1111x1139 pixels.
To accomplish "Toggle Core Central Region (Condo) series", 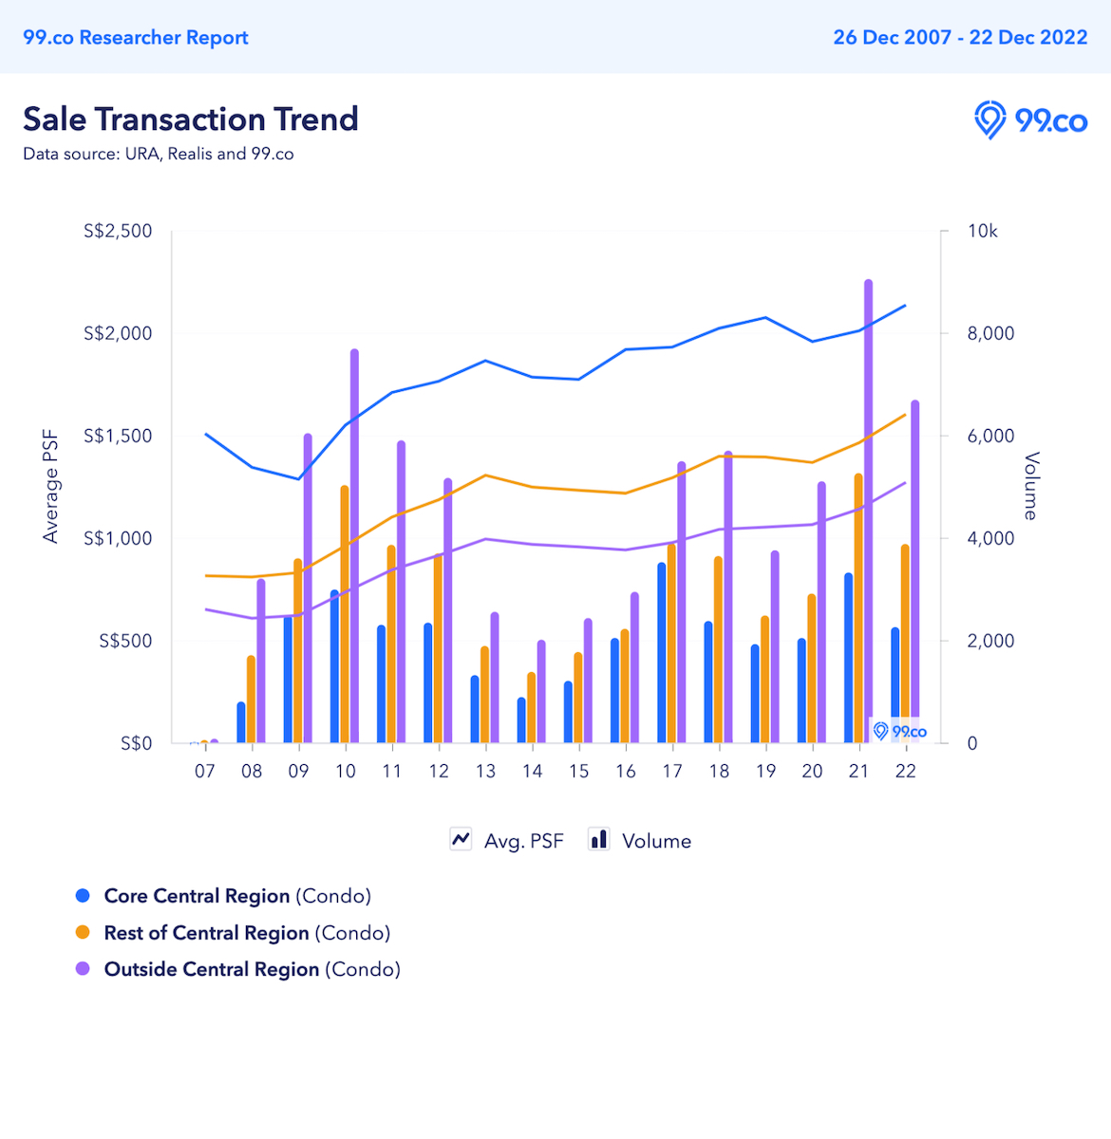I will click(x=237, y=896).
